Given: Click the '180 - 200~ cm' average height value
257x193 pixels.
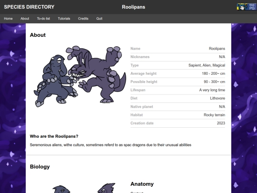Looking at the screenshot, I should [x=213, y=73].
